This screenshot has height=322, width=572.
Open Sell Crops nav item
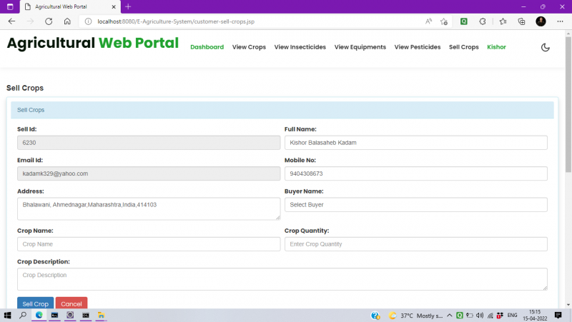[x=463, y=47]
